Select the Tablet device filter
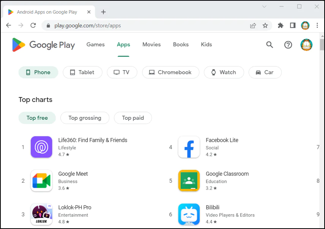The height and width of the screenshot is (229, 325). coord(82,72)
